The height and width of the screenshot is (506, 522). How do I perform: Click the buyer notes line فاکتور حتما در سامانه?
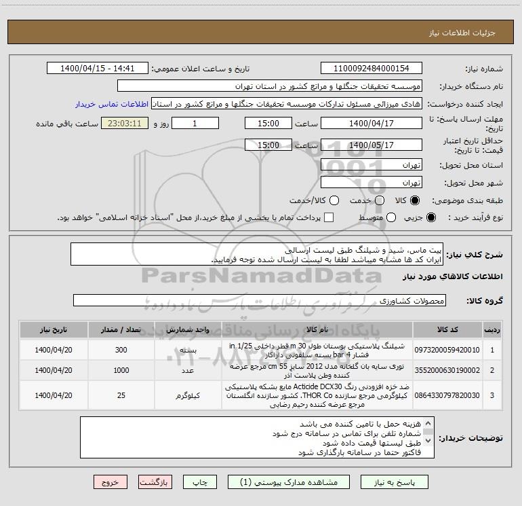359,452
